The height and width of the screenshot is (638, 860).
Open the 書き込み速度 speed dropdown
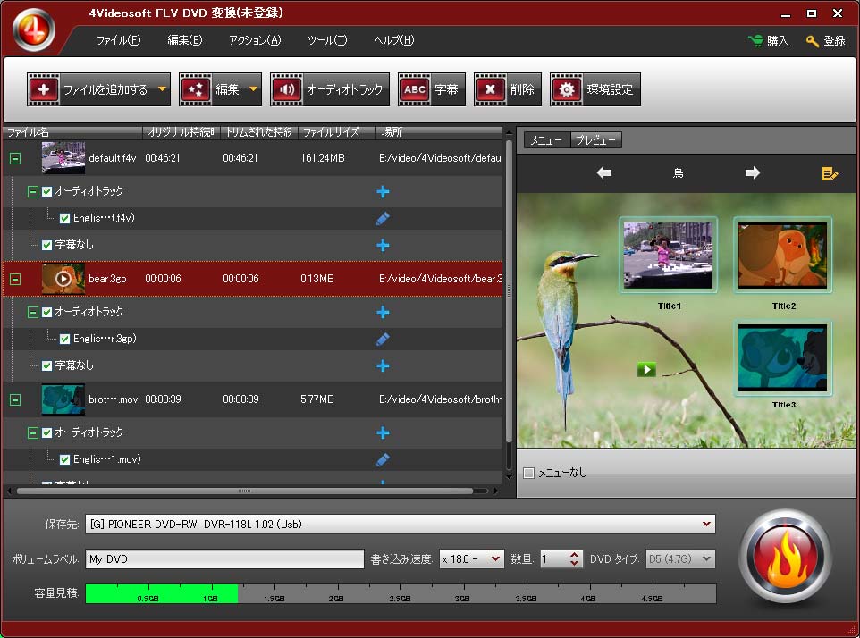click(496, 559)
